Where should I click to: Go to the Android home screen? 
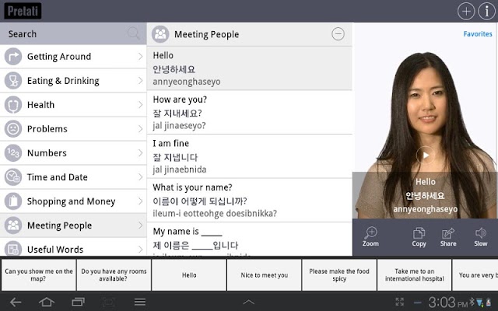tap(47, 302)
